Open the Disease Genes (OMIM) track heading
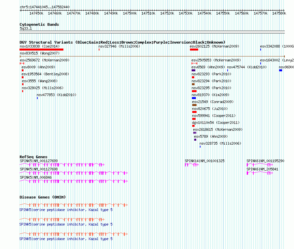 [x=43, y=197]
